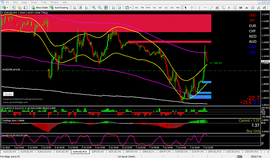The width and height of the screenshot is (270, 158).
Task: Open the Navigator star-folder icon
Action: tap(19, 8)
